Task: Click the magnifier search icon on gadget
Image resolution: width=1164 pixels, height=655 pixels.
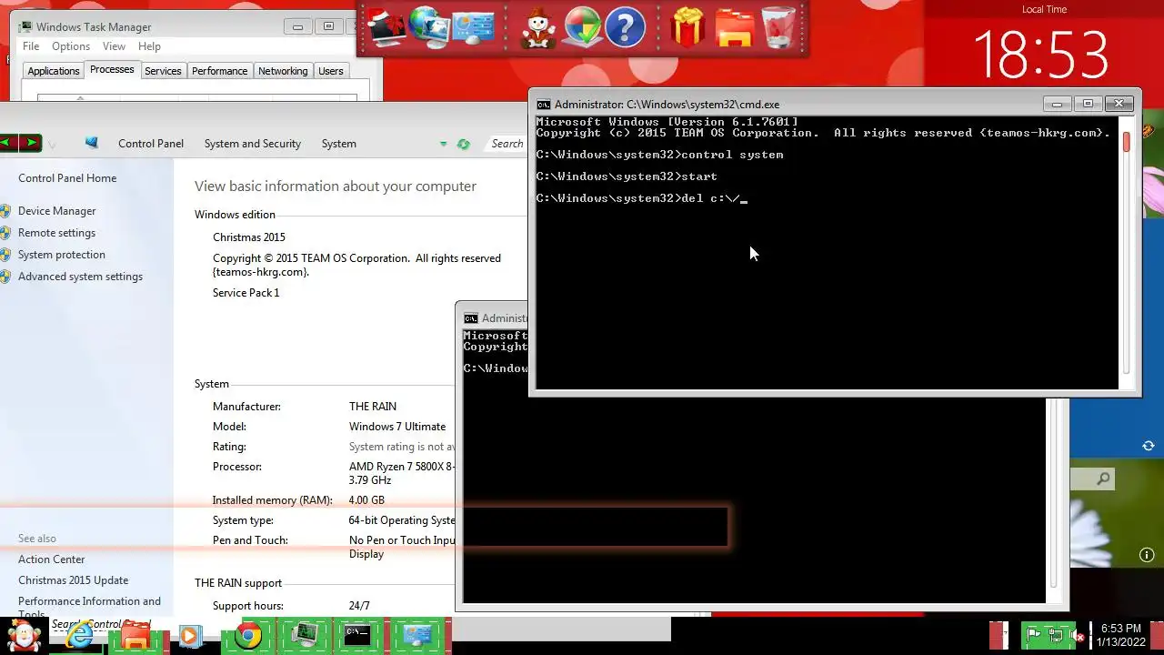Action: pos(1103,479)
